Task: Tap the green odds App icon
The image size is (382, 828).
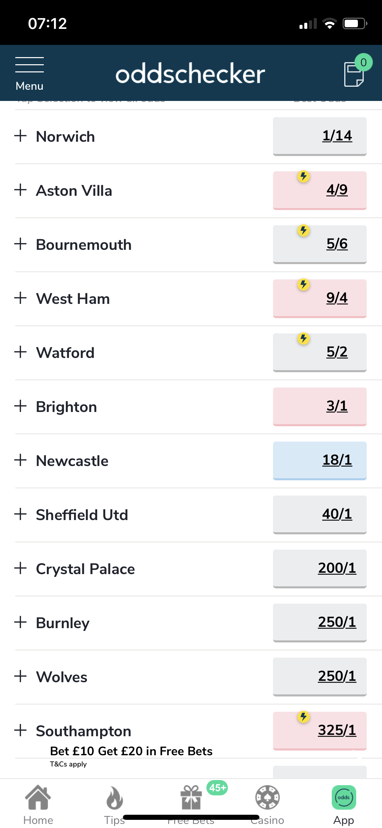Action: [x=344, y=797]
